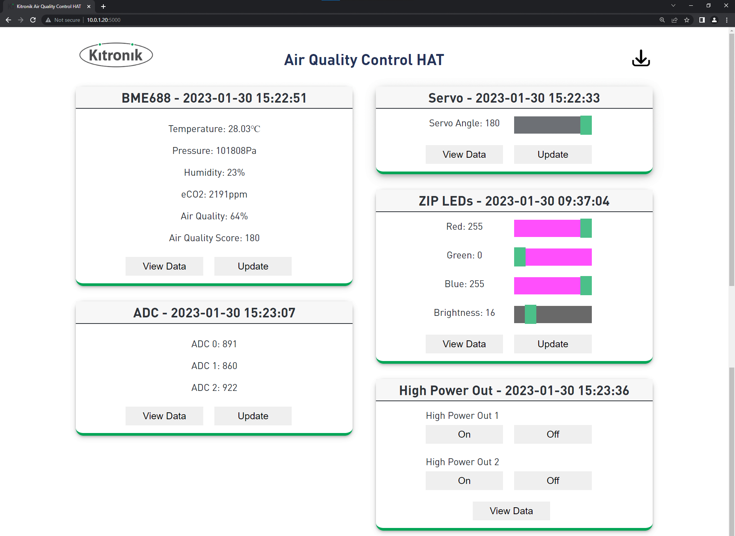
Task: Turn High Power Out 1 Off
Action: click(x=552, y=434)
